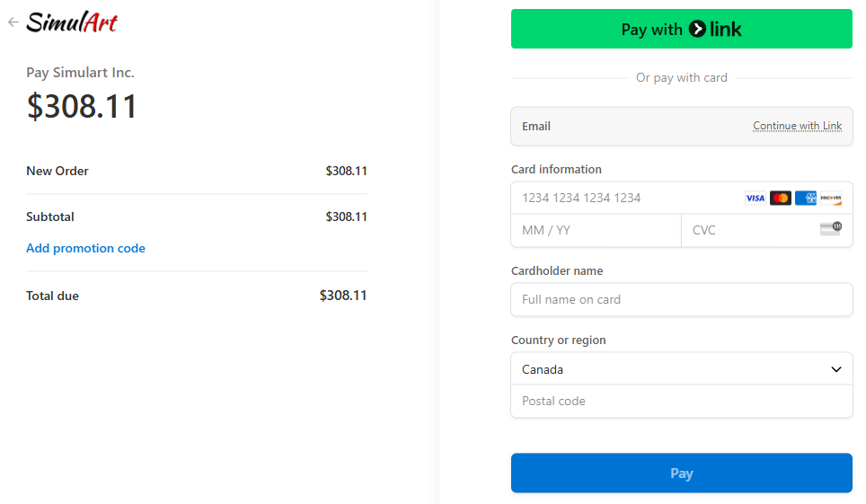Click the CVC card hint icon
Screen dimensions: 866x504
coord(830,229)
